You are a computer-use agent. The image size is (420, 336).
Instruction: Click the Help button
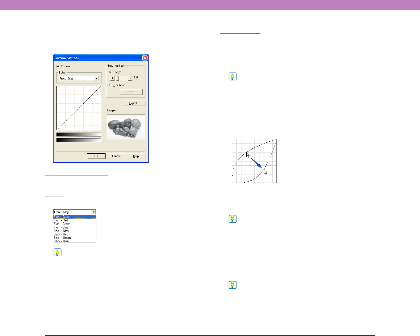[x=136, y=156]
